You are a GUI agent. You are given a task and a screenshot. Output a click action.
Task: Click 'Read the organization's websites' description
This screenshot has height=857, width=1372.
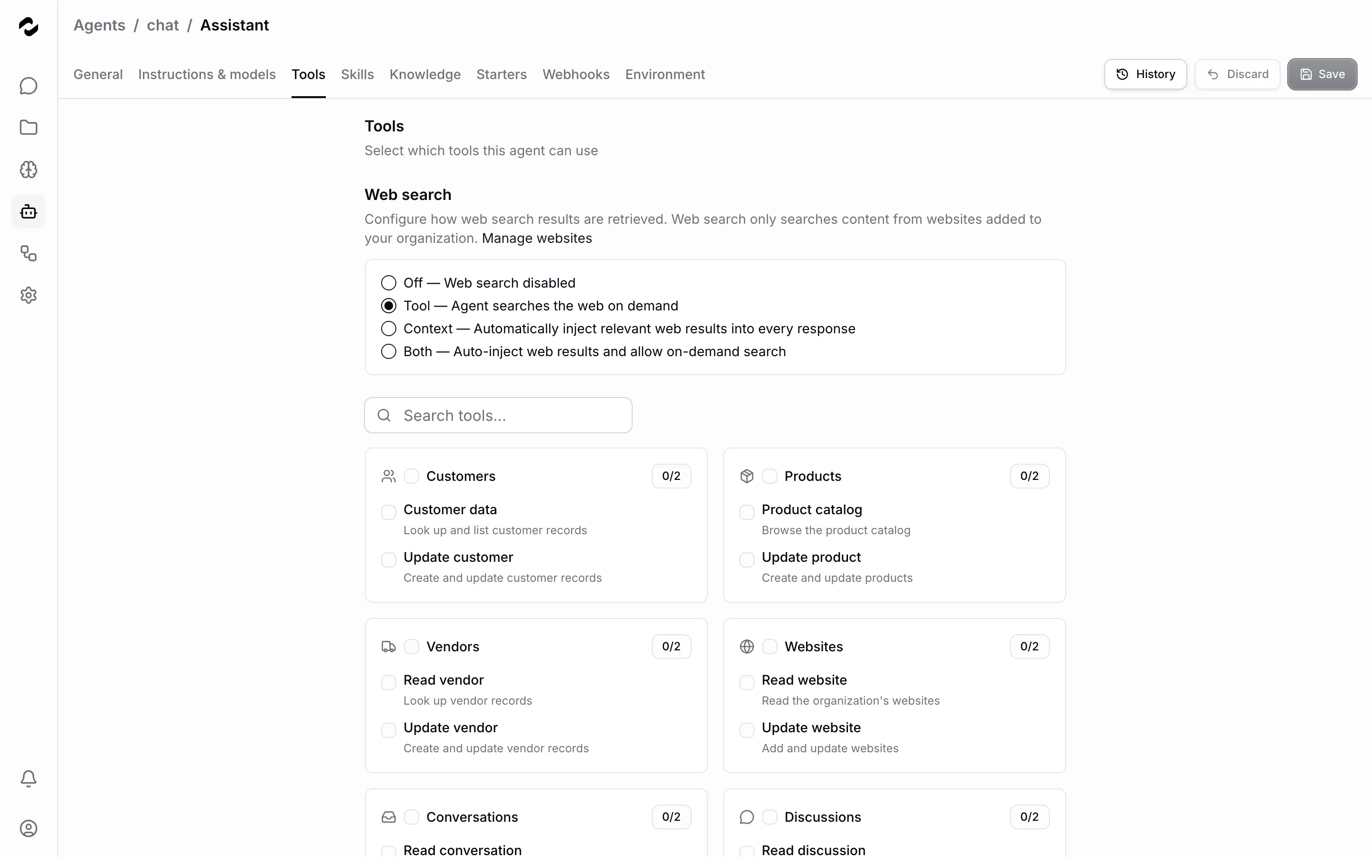(851, 701)
